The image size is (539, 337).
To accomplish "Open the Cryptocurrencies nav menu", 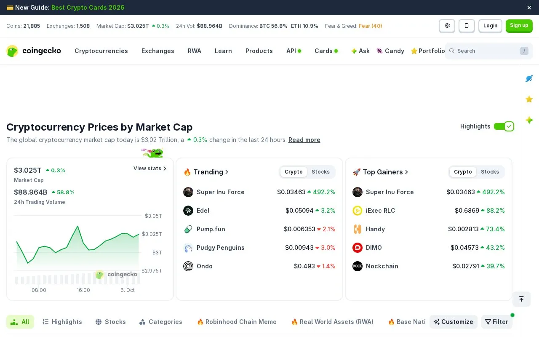I will pos(101,51).
